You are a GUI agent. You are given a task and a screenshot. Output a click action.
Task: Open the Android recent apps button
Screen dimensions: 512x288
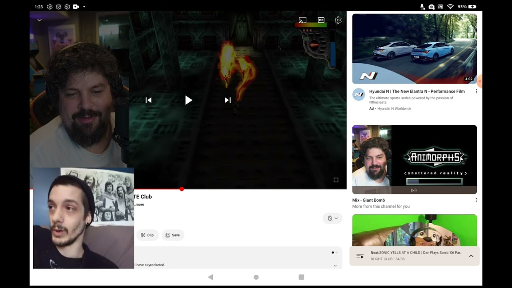tap(302, 277)
